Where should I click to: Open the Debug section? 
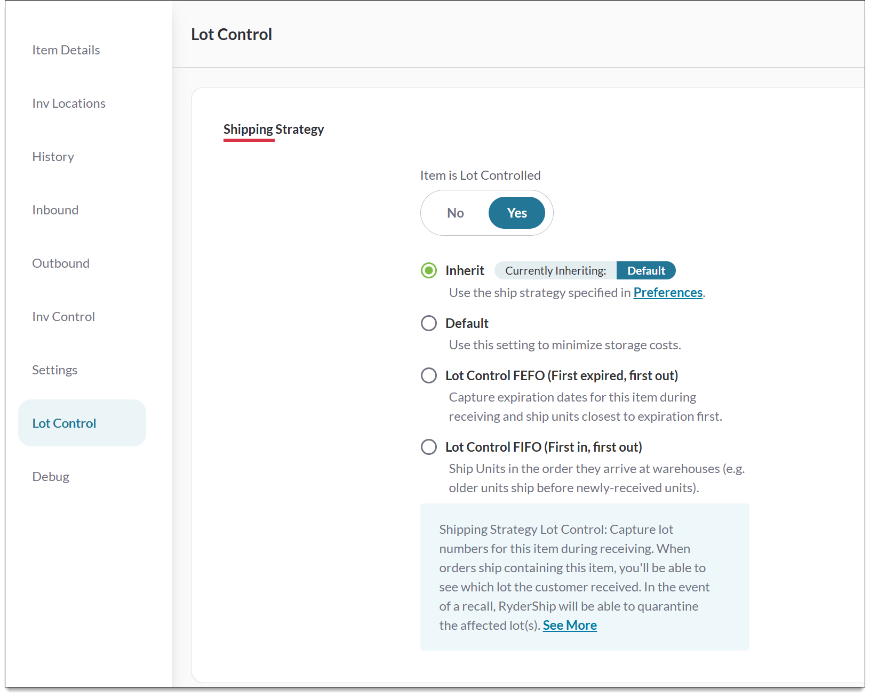click(50, 476)
